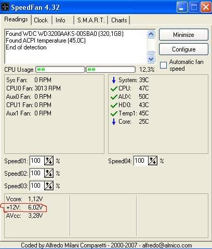Click the blue down arrow beside System temperature
The height and width of the screenshot is (249, 212).
tap(114, 80)
